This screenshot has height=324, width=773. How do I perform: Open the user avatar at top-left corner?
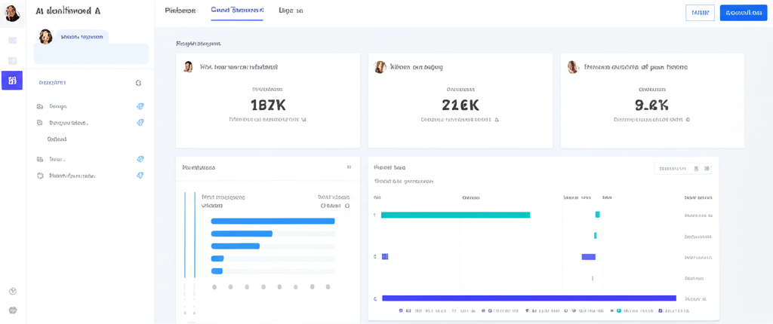point(12,13)
